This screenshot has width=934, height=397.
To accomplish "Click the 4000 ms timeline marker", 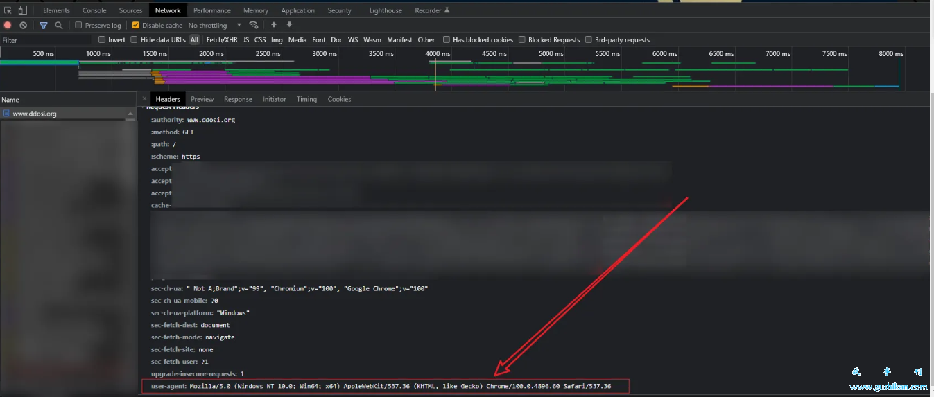I will pos(437,53).
